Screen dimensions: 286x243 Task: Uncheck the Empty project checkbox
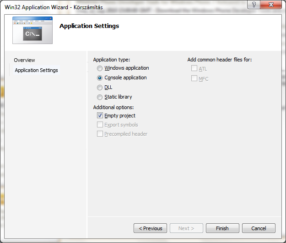point(100,116)
